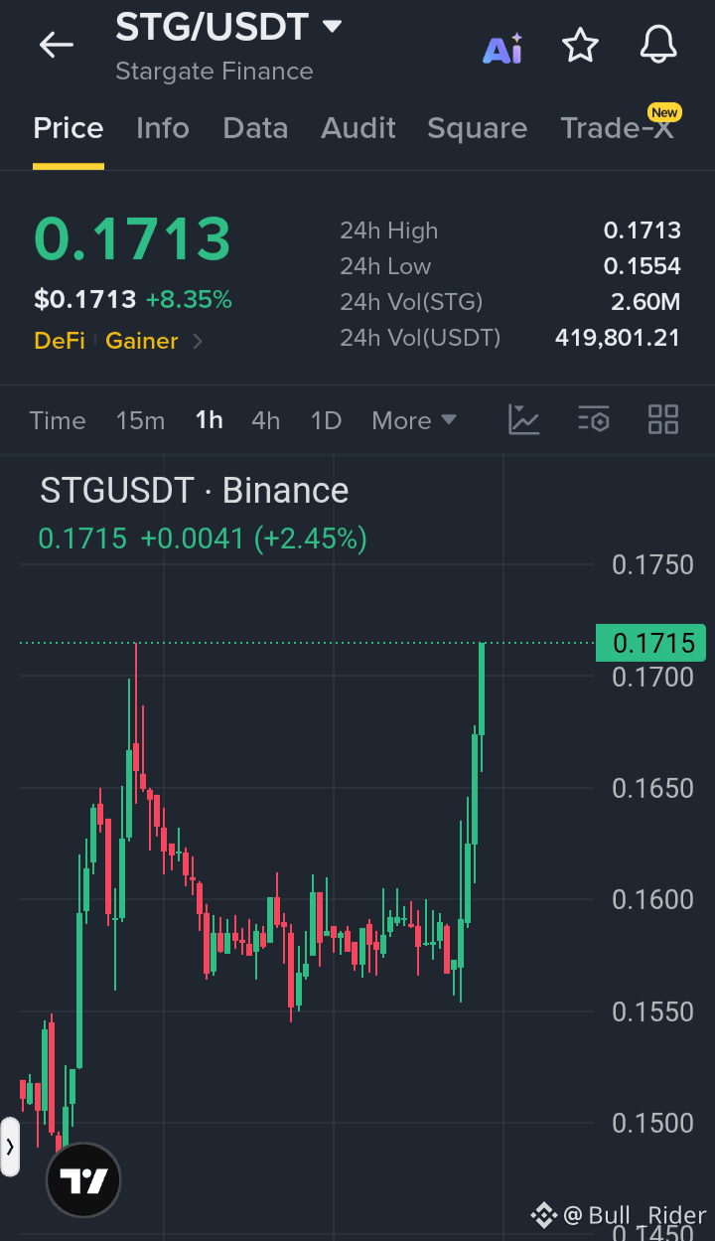The height and width of the screenshot is (1241, 715).
Task: Switch to the Price tab
Action: (69, 128)
